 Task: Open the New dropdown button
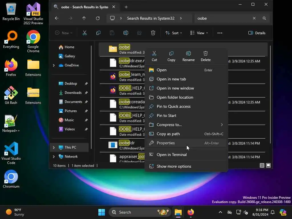click(x=64, y=33)
